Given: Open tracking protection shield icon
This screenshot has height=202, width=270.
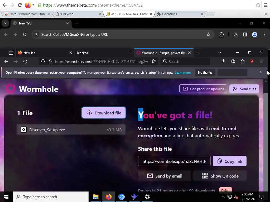Looking at the screenshot, I should tap(43, 62).
